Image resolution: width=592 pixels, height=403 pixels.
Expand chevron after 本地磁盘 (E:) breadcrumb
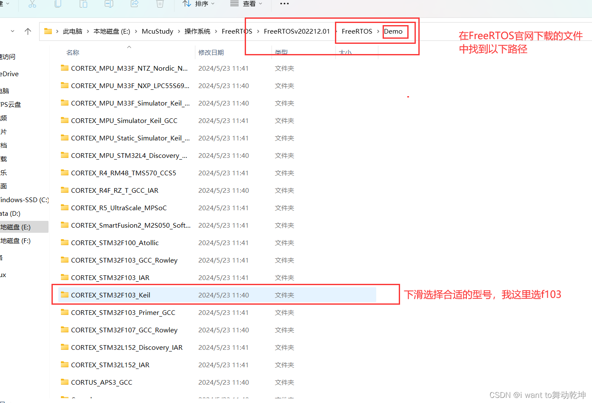[x=136, y=31]
